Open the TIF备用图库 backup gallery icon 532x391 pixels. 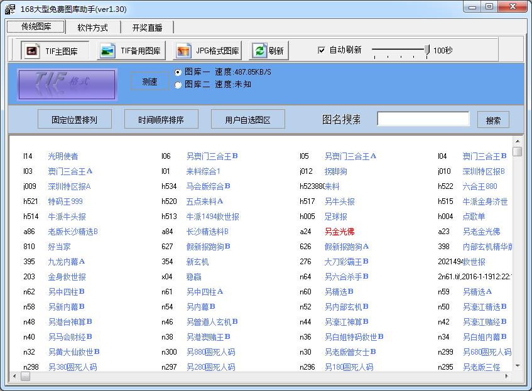point(107,50)
